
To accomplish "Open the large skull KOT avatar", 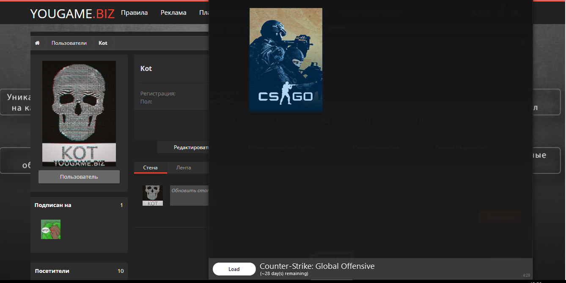I will pos(79,114).
